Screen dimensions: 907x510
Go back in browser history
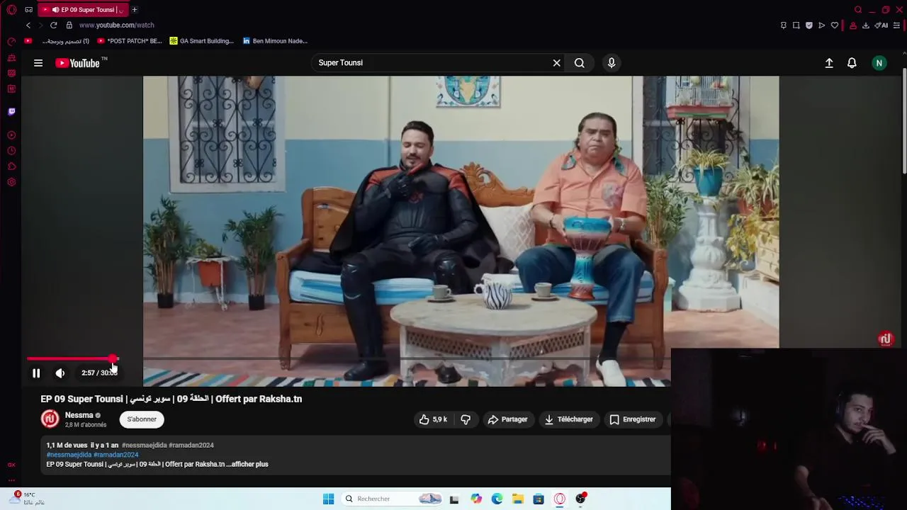coord(28,25)
